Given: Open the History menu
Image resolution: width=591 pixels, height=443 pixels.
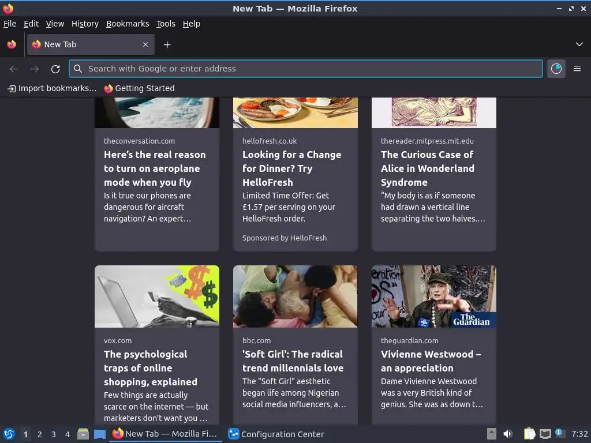Looking at the screenshot, I should point(85,24).
